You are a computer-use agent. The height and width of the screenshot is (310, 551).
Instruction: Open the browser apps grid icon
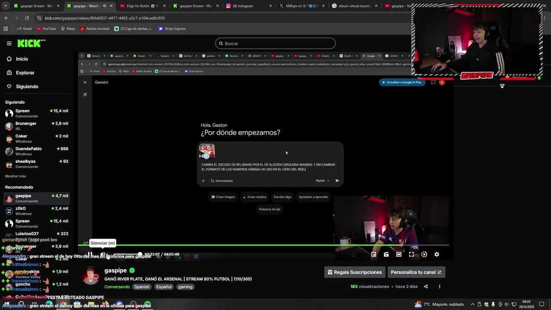(x=6, y=29)
